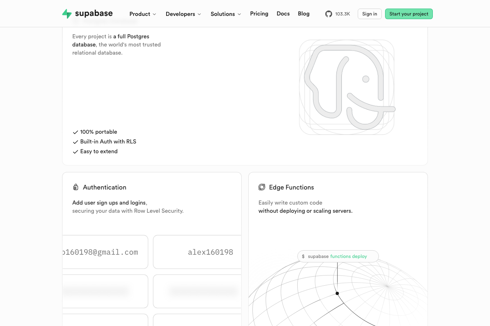The width and height of the screenshot is (490, 326).
Task: Click the black dot on the globe
Action: click(x=337, y=293)
